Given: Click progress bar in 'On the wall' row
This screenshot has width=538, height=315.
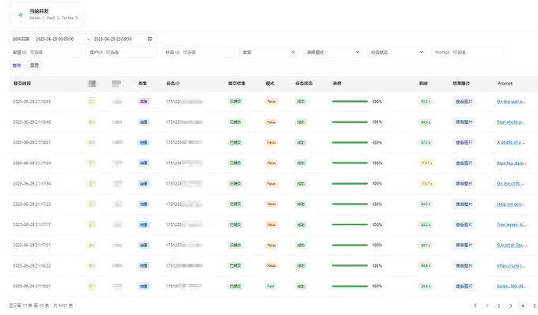Looking at the screenshot, I should pyautogui.click(x=350, y=102).
